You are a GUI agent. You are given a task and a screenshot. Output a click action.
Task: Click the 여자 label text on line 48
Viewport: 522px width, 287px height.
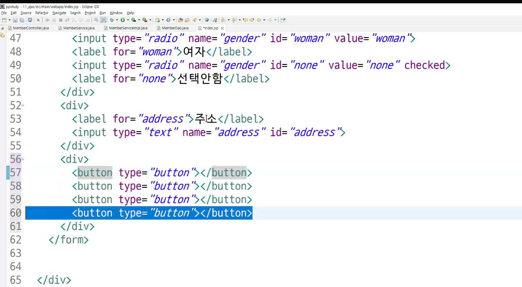coord(194,52)
